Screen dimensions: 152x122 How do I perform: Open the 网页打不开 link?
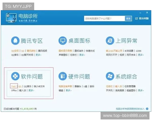(x=111, y=55)
